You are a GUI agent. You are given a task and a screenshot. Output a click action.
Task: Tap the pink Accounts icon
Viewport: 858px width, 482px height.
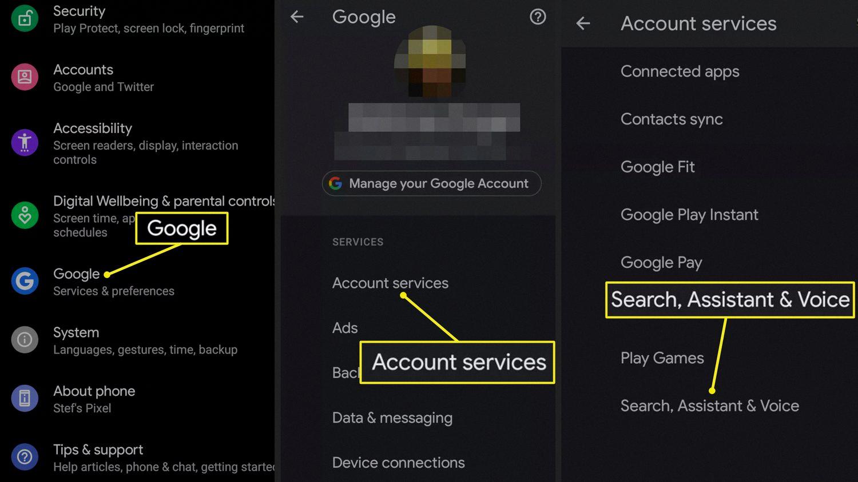coord(25,77)
